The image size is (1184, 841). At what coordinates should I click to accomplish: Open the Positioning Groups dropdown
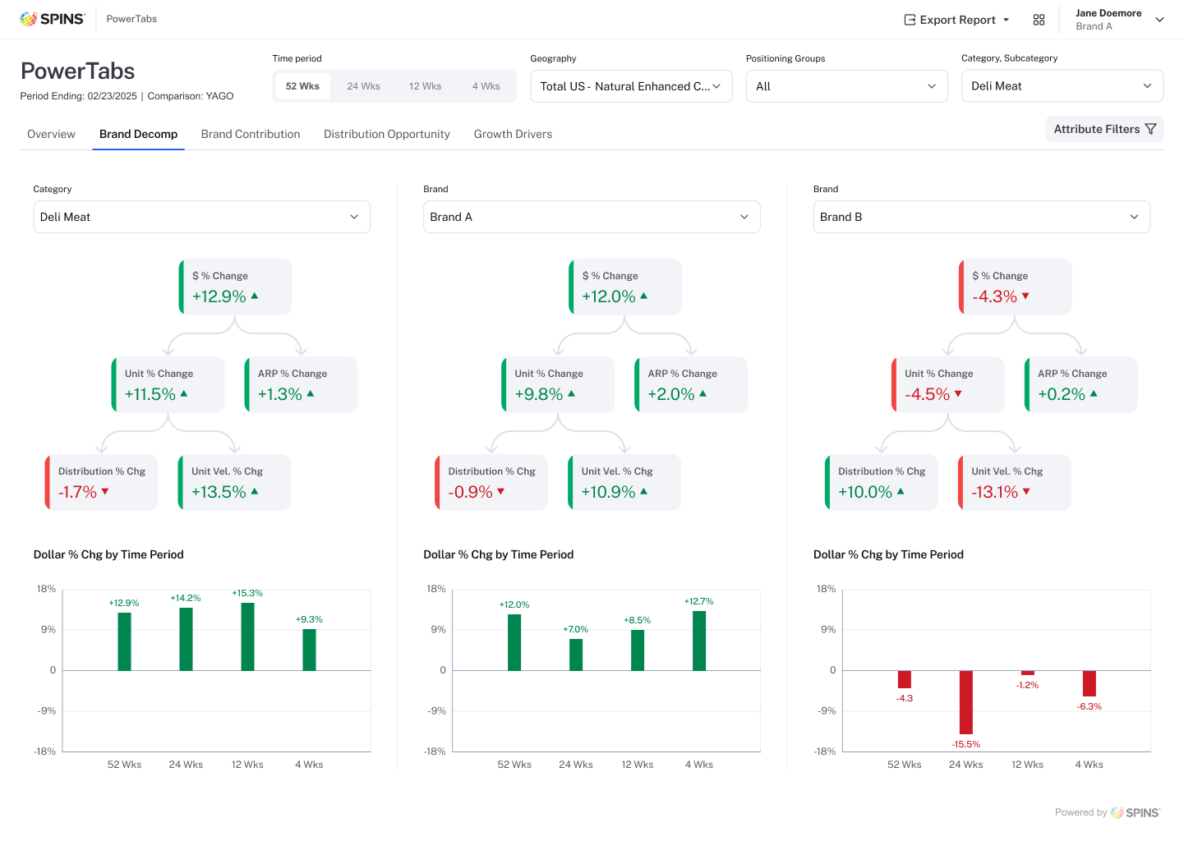[x=846, y=86]
